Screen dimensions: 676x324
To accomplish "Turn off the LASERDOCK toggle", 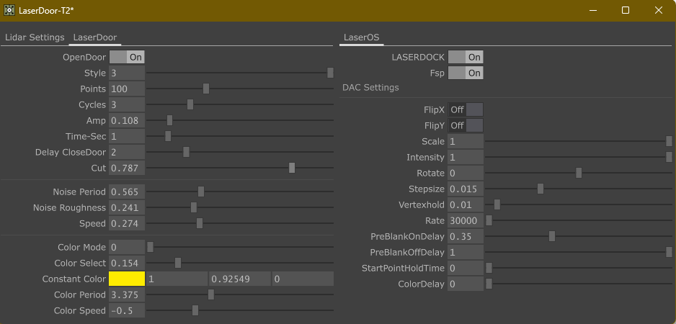I will click(x=466, y=58).
